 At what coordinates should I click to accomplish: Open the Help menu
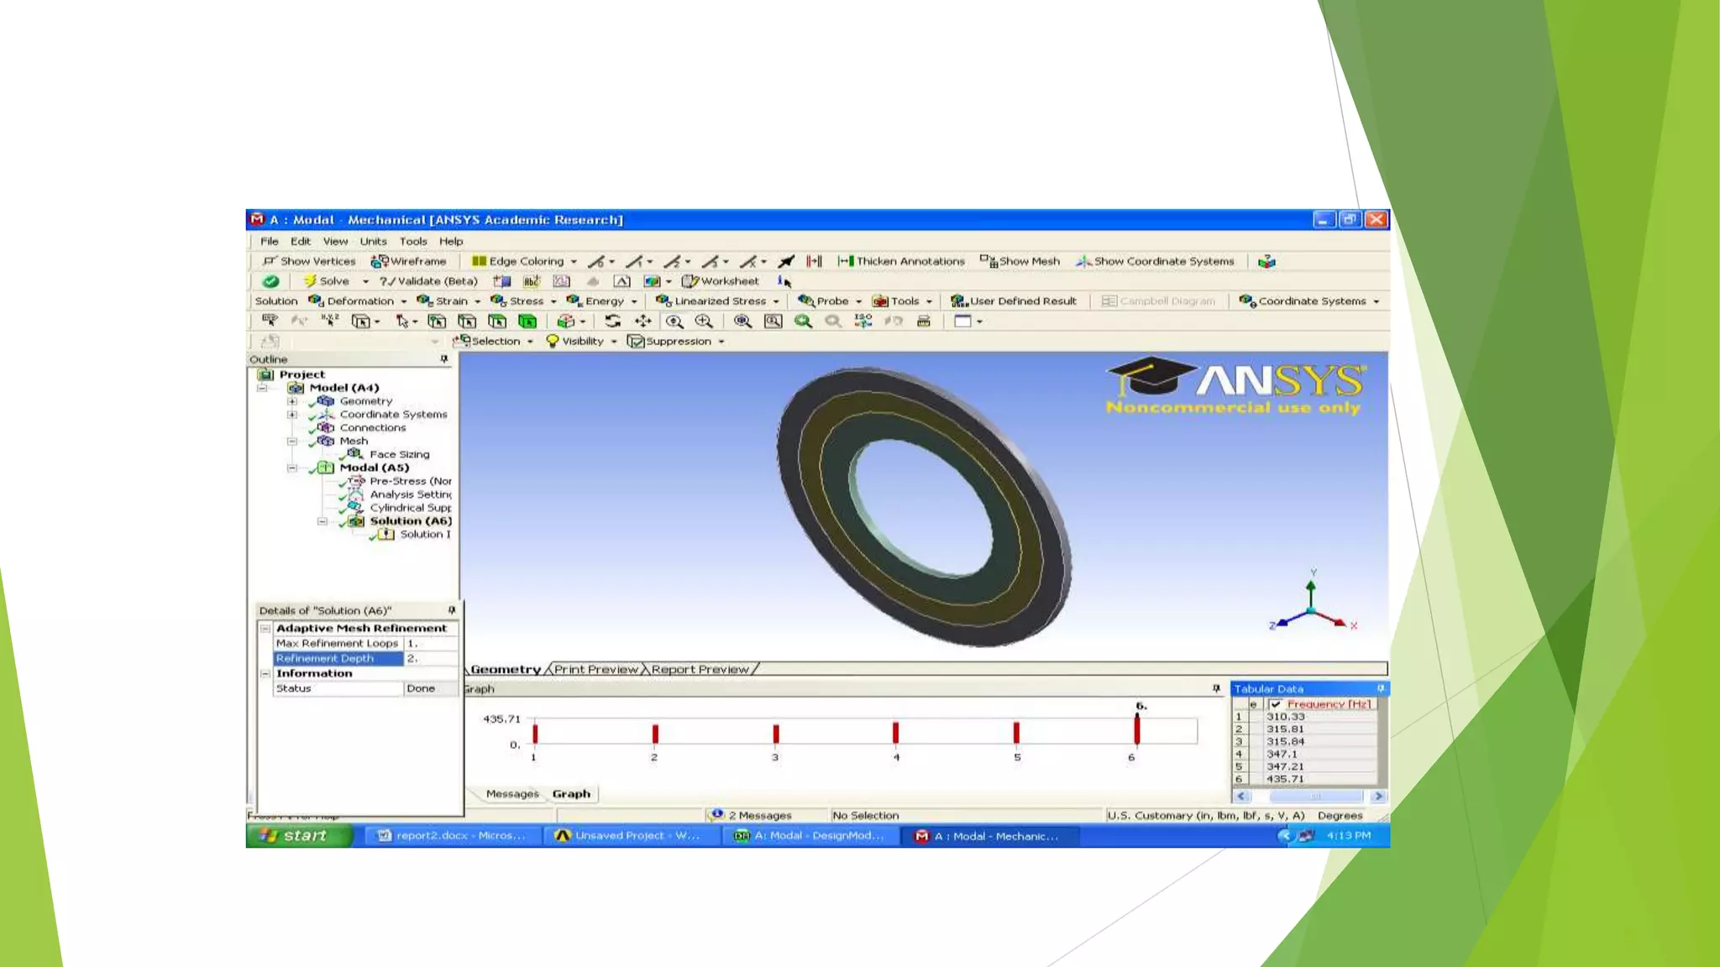[451, 241]
